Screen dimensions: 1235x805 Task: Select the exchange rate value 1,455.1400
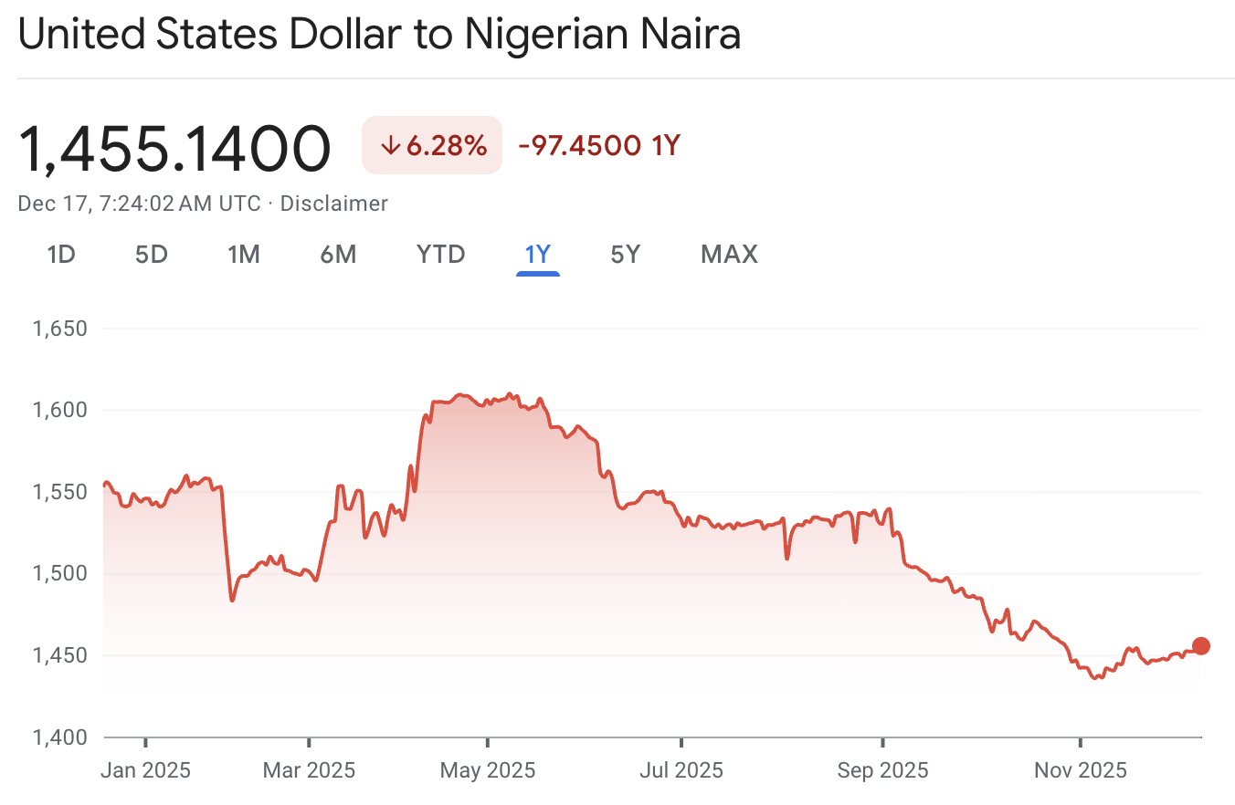click(175, 148)
